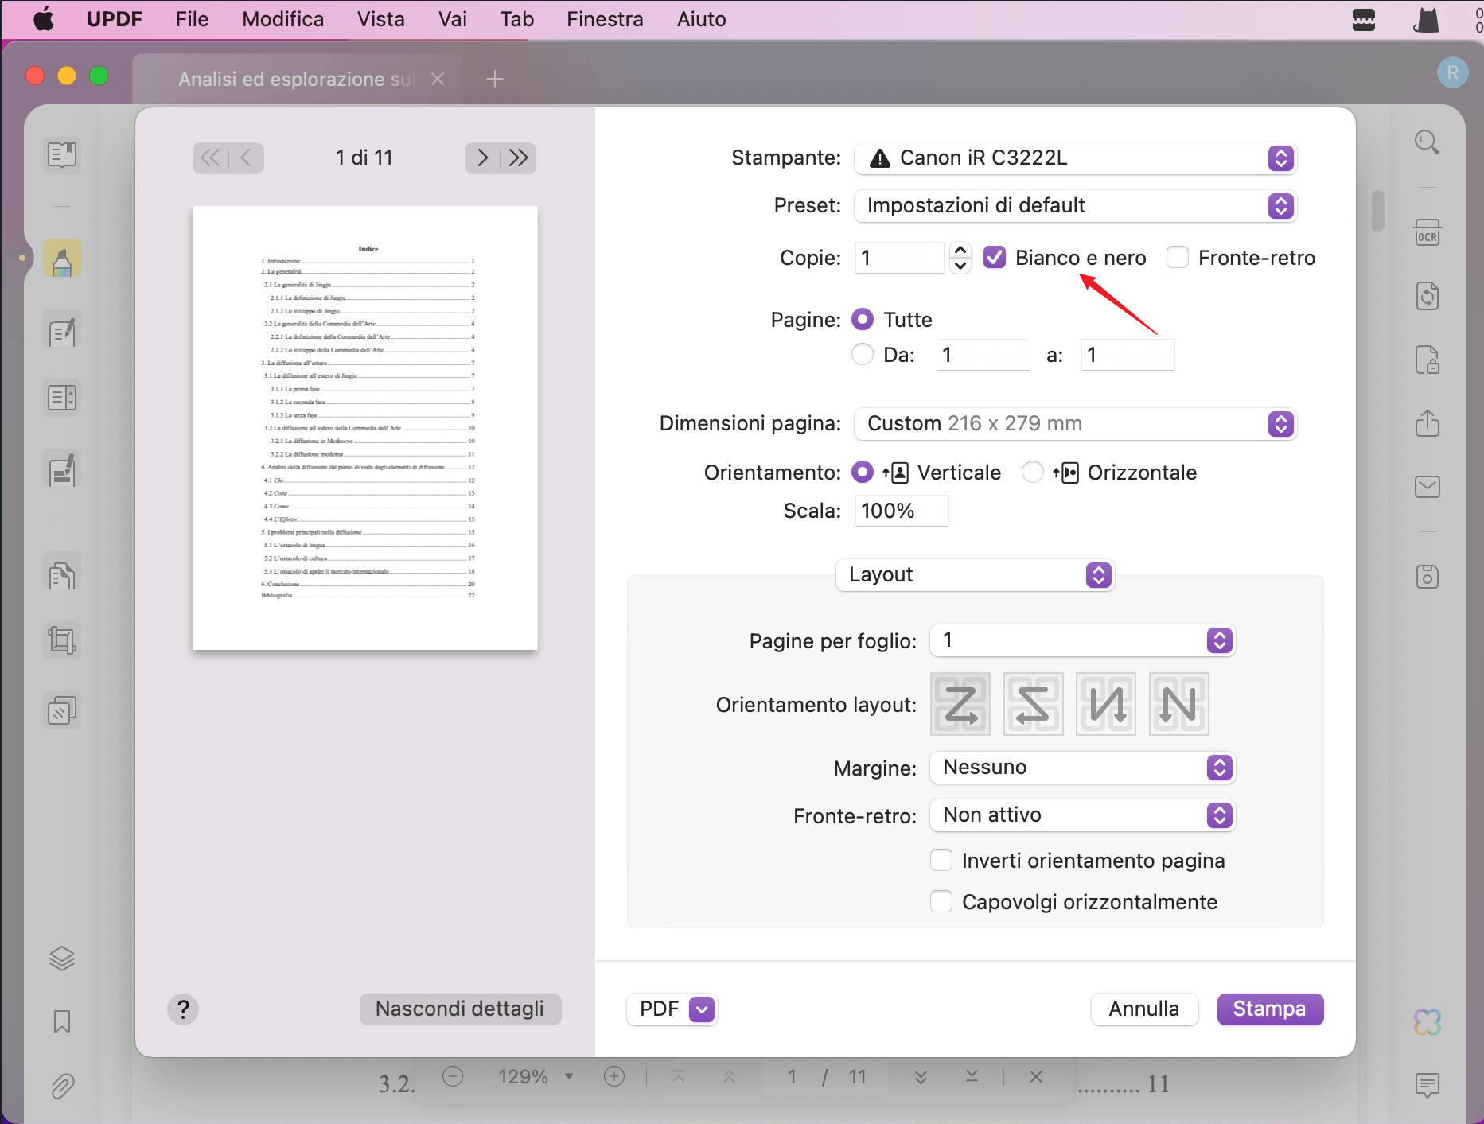The image size is (1484, 1124).
Task: Click the Search magnifier icon
Action: (x=1428, y=143)
